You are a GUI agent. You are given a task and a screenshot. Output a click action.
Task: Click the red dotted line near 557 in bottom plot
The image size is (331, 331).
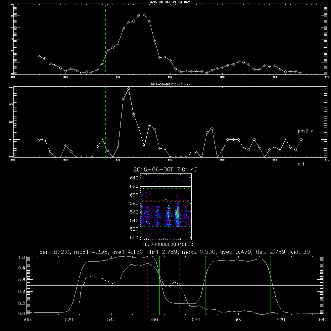point(147,285)
